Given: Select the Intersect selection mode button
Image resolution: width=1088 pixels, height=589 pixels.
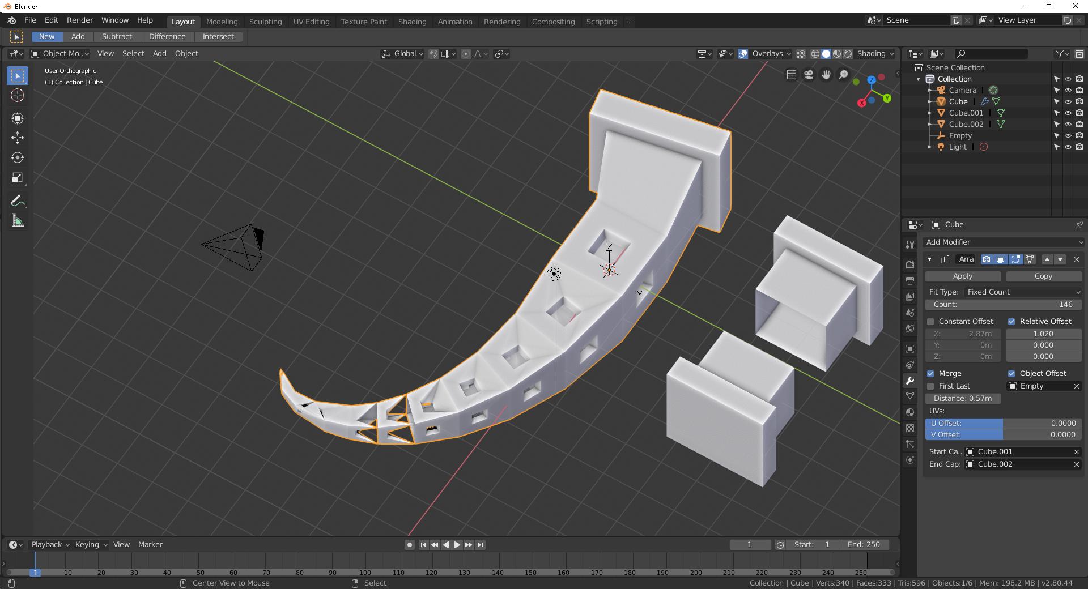Looking at the screenshot, I should pyautogui.click(x=218, y=36).
